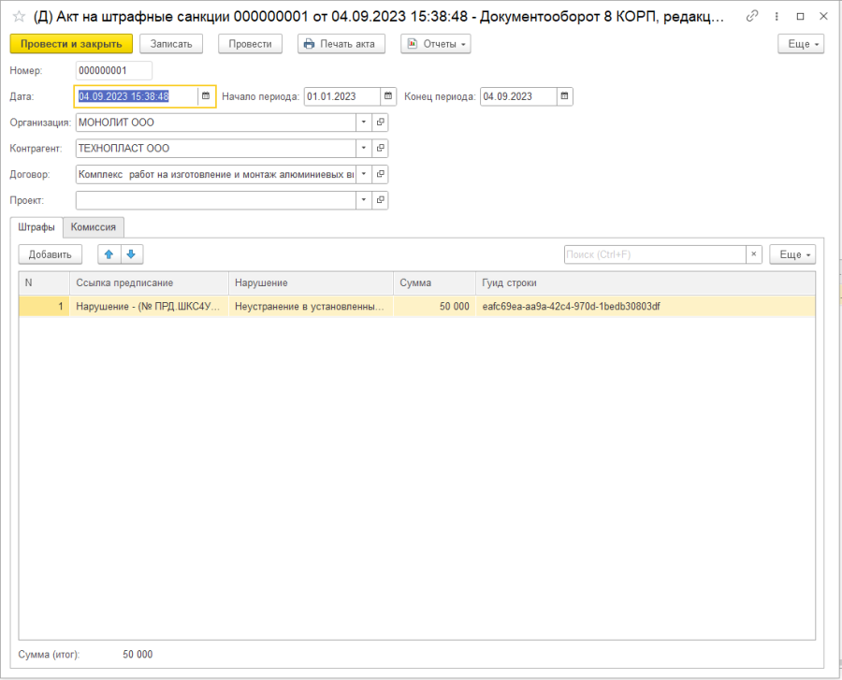Open calendar picker for Дата field
The image size is (842, 680).
[x=206, y=96]
